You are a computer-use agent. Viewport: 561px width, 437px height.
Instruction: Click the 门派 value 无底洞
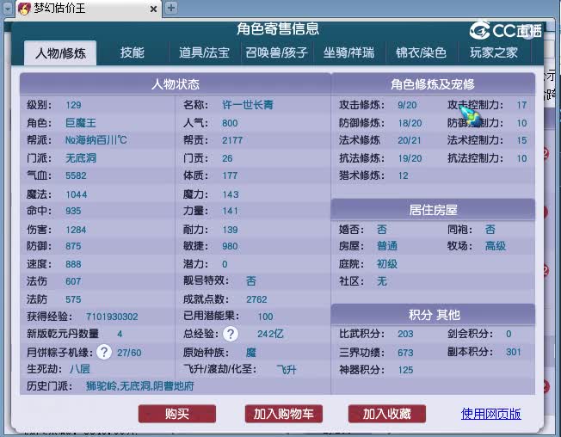tap(81, 157)
